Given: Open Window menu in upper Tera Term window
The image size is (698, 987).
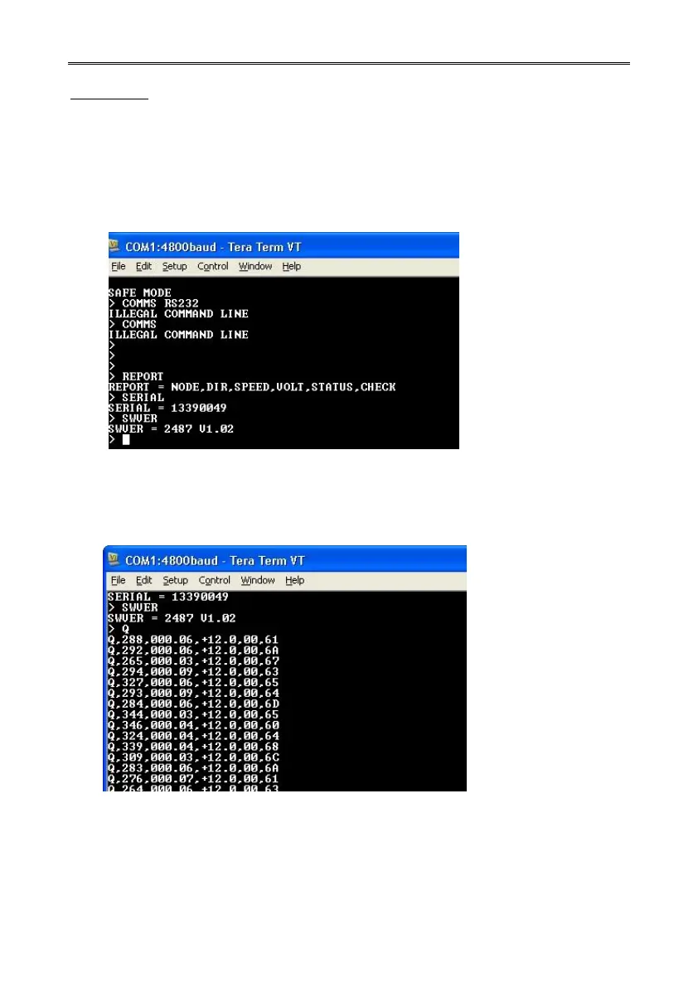Looking at the screenshot, I should coord(254,266).
